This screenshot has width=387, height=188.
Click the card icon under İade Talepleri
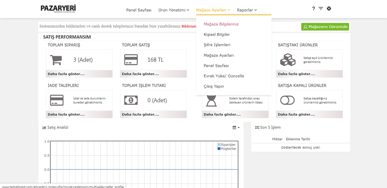point(57,100)
